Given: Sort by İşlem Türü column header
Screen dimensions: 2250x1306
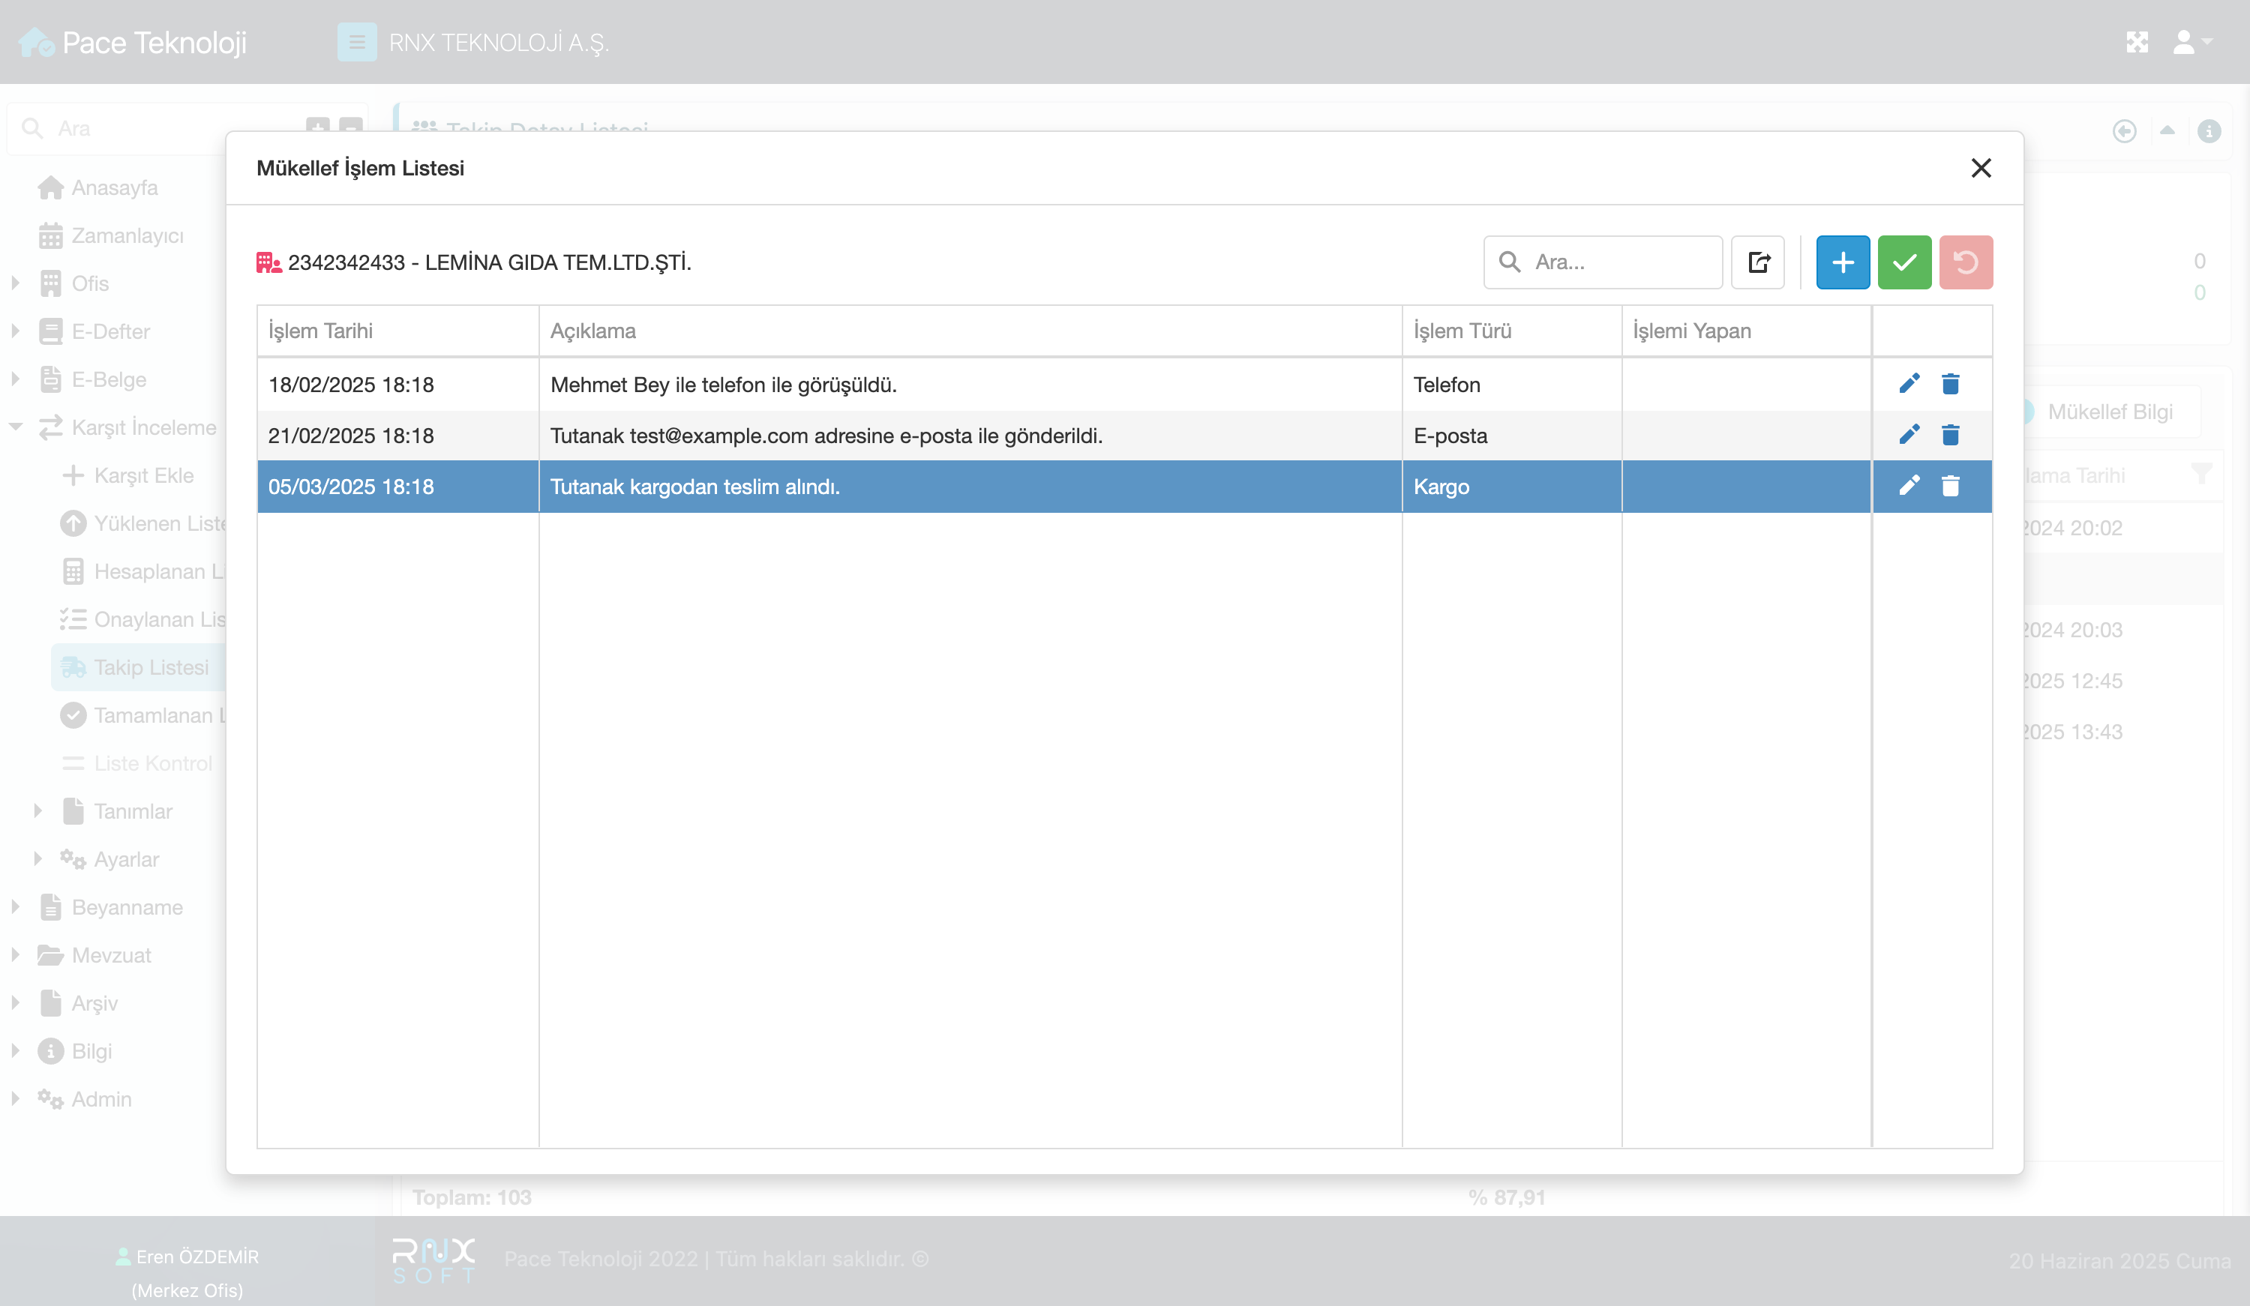Looking at the screenshot, I should [1462, 331].
